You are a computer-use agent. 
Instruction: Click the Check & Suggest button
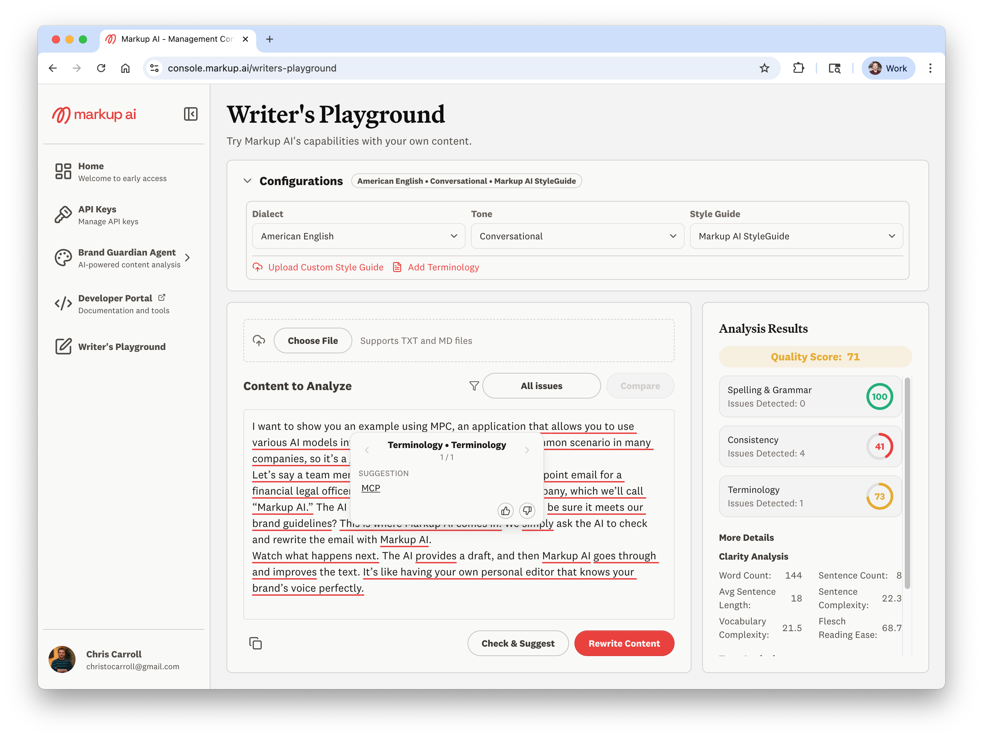(518, 643)
